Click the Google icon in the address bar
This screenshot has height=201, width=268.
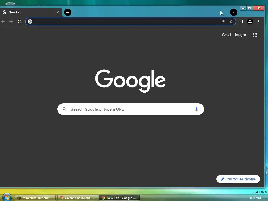click(30, 21)
